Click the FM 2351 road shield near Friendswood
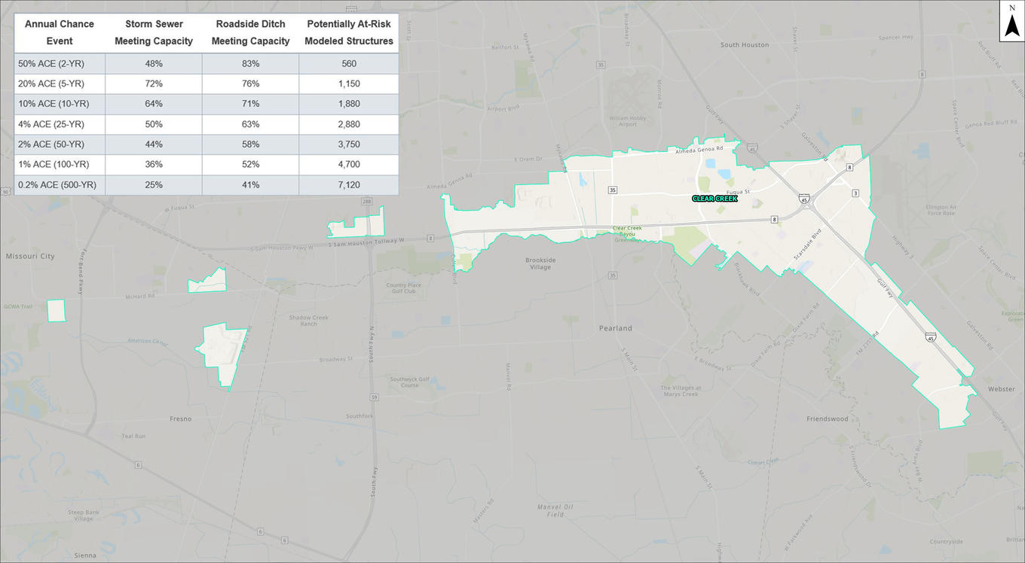Image resolution: width=1025 pixels, height=563 pixels. pyautogui.click(x=867, y=342)
